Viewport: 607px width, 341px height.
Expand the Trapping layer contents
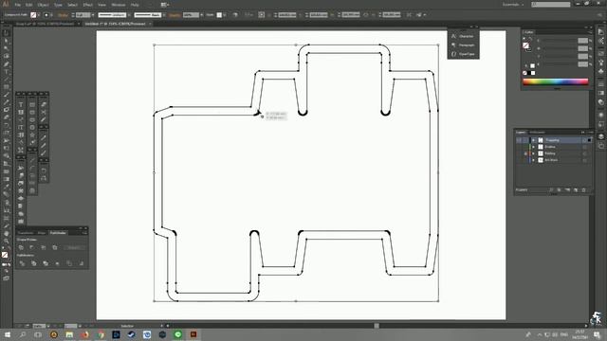tap(534, 140)
